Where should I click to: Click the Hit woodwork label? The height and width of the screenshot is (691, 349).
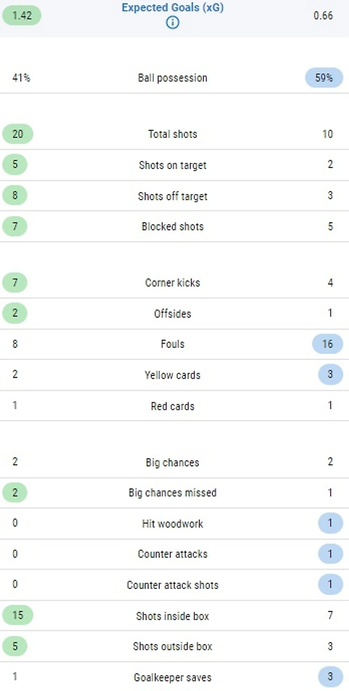point(173,523)
